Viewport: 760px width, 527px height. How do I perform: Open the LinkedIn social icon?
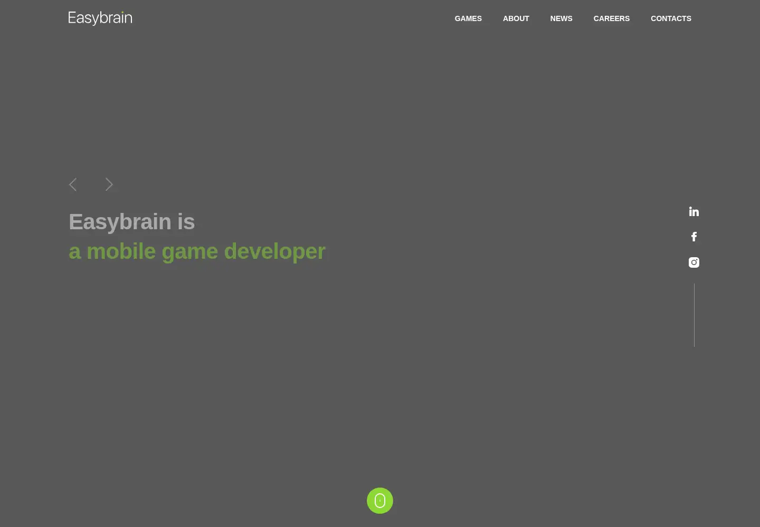click(694, 211)
